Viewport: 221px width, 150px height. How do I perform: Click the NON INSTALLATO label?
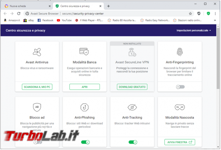coord(132,44)
